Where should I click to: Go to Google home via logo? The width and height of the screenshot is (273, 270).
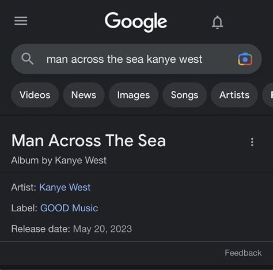[136, 22]
